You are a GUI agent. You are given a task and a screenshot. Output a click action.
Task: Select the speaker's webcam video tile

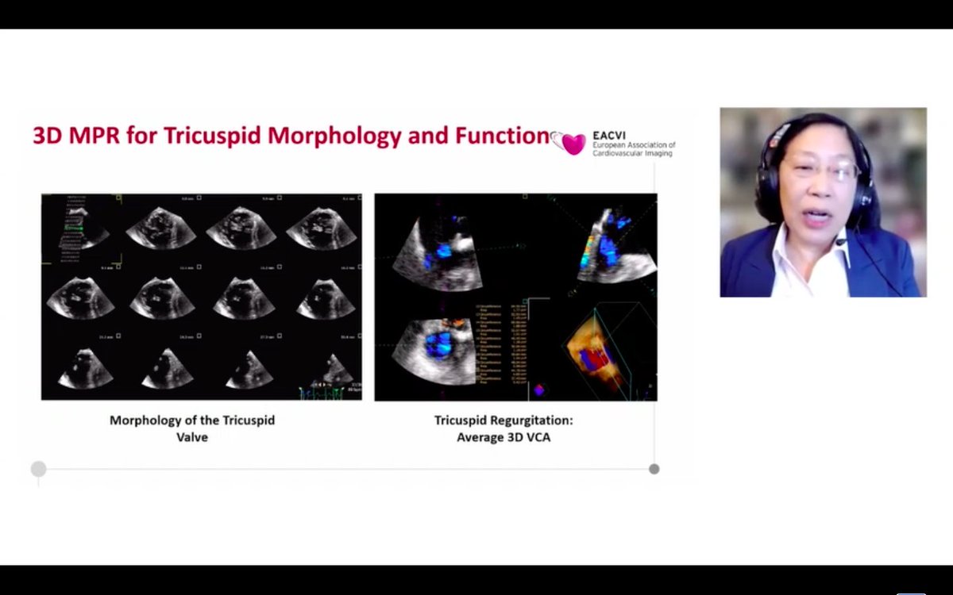point(824,202)
